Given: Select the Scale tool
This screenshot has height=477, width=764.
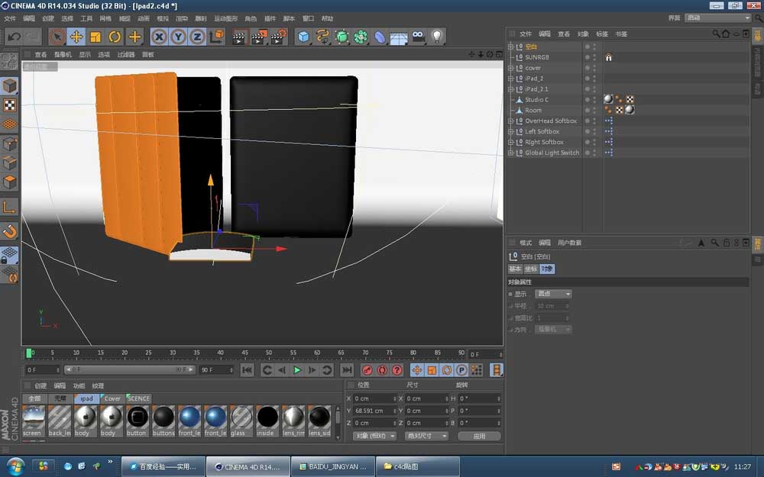Looking at the screenshot, I should pos(95,36).
